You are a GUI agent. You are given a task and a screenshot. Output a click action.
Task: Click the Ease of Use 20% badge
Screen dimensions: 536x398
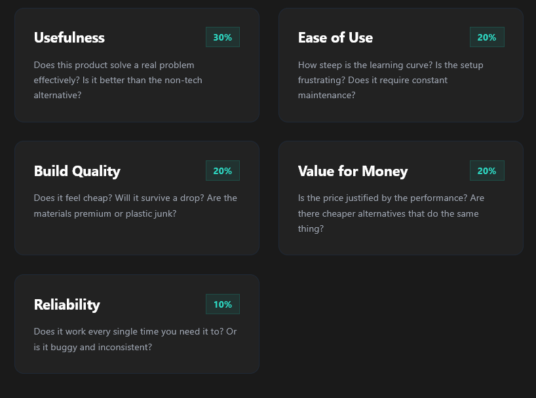click(x=486, y=37)
